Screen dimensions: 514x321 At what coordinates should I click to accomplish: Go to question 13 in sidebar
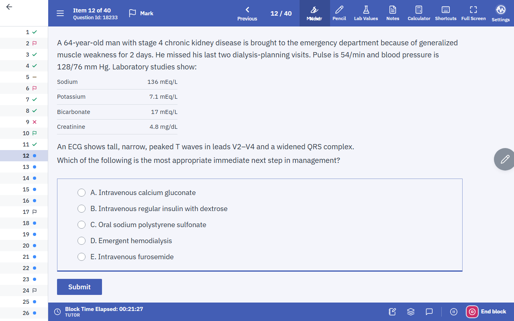(24, 167)
